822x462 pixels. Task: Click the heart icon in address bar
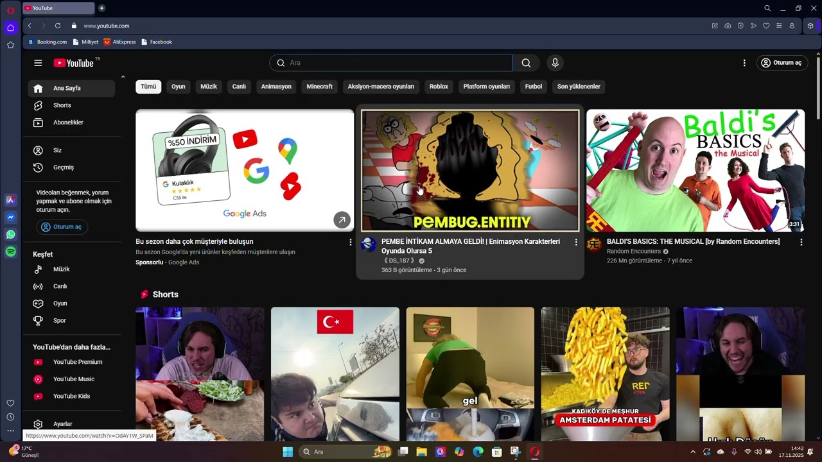766,26
